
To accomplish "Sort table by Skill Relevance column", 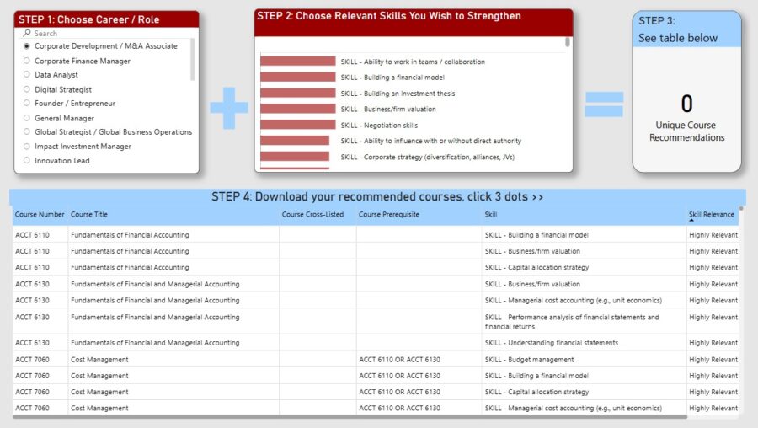I will click(x=712, y=214).
